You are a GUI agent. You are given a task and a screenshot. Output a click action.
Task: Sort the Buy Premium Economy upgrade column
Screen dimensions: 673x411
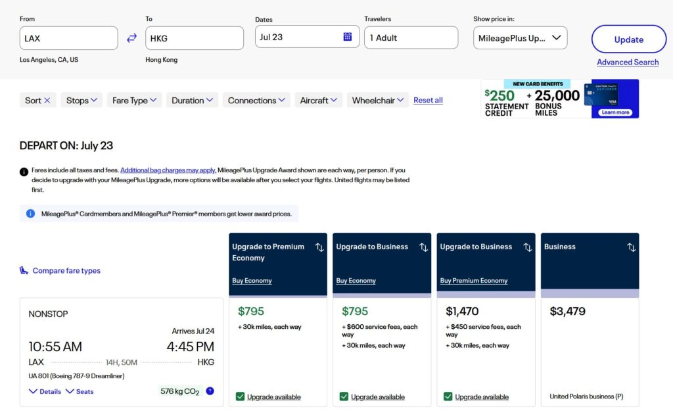click(527, 247)
